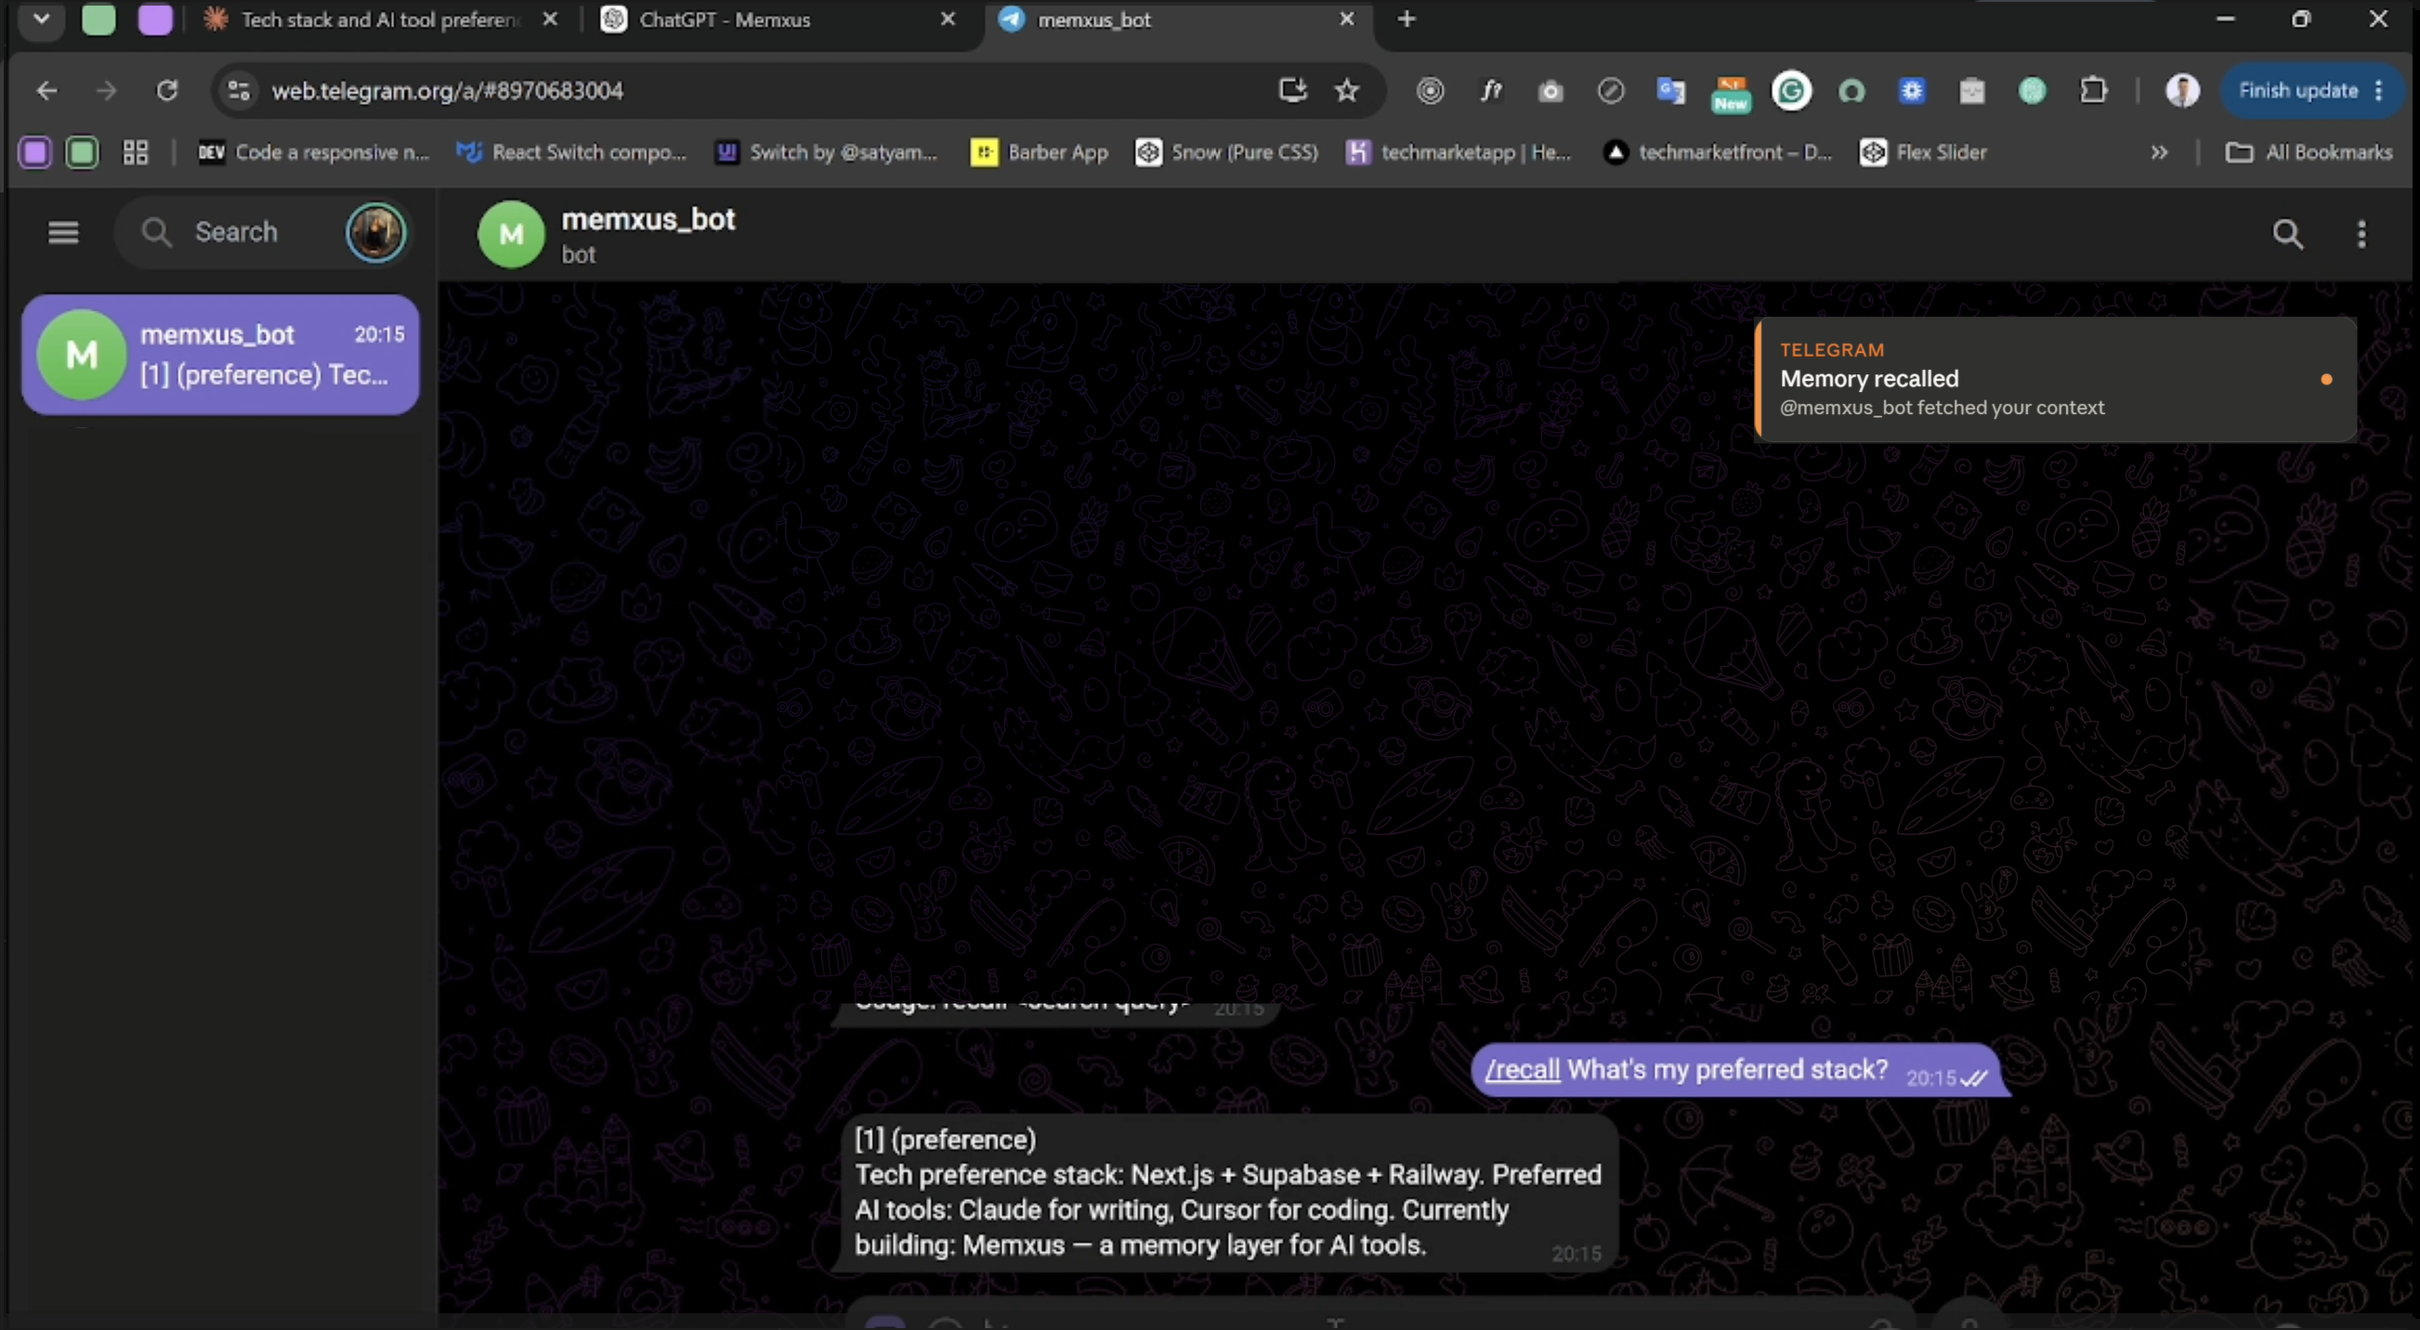The width and height of the screenshot is (2420, 1330).
Task: Click the concentric circle extension icon
Action: coord(1430,91)
